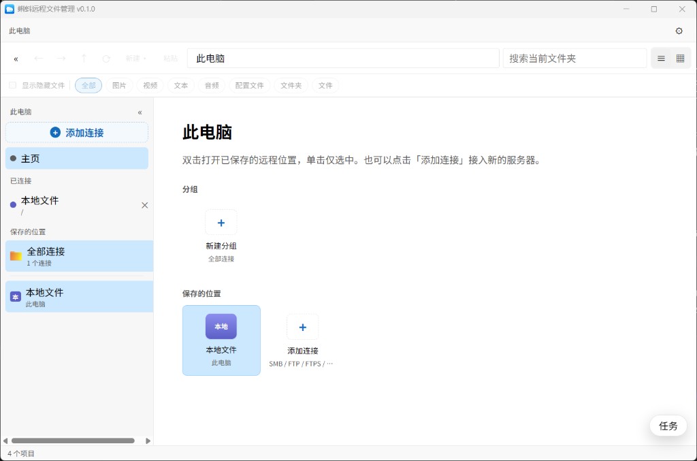Screen dimensions: 697x461
Task: Click the 全部连接 folder icon
Action: click(x=16, y=256)
